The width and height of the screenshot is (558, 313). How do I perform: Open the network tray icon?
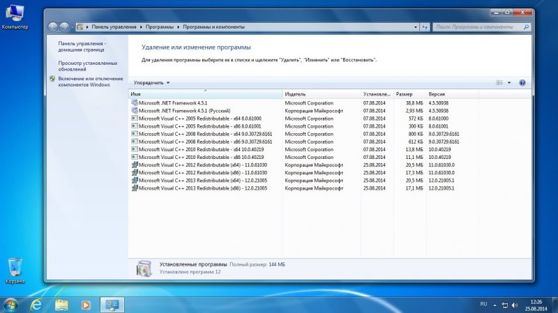[x=504, y=305]
